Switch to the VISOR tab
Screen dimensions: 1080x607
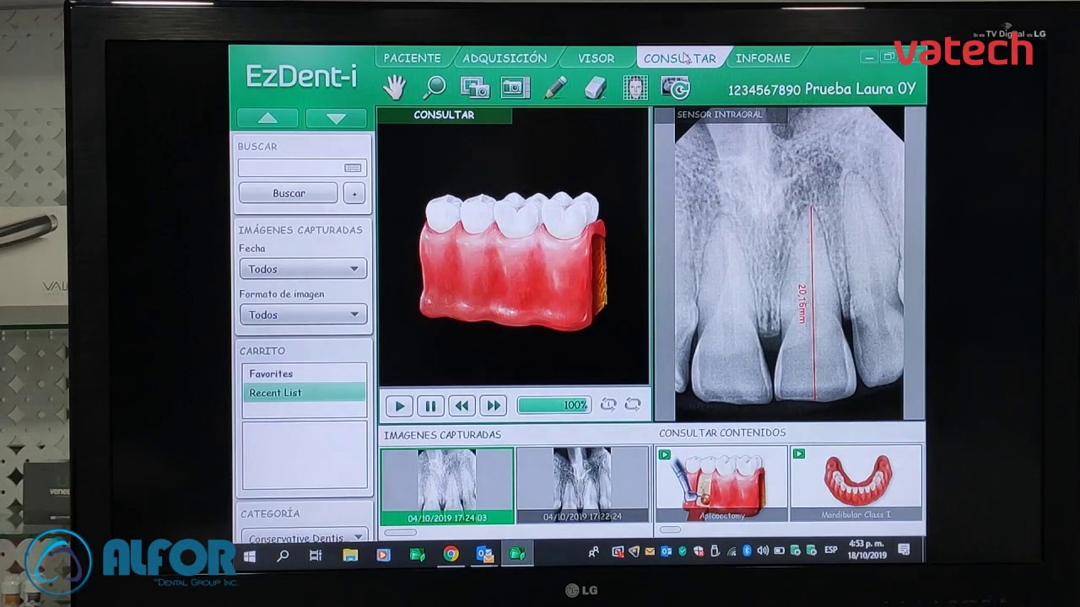[596, 58]
